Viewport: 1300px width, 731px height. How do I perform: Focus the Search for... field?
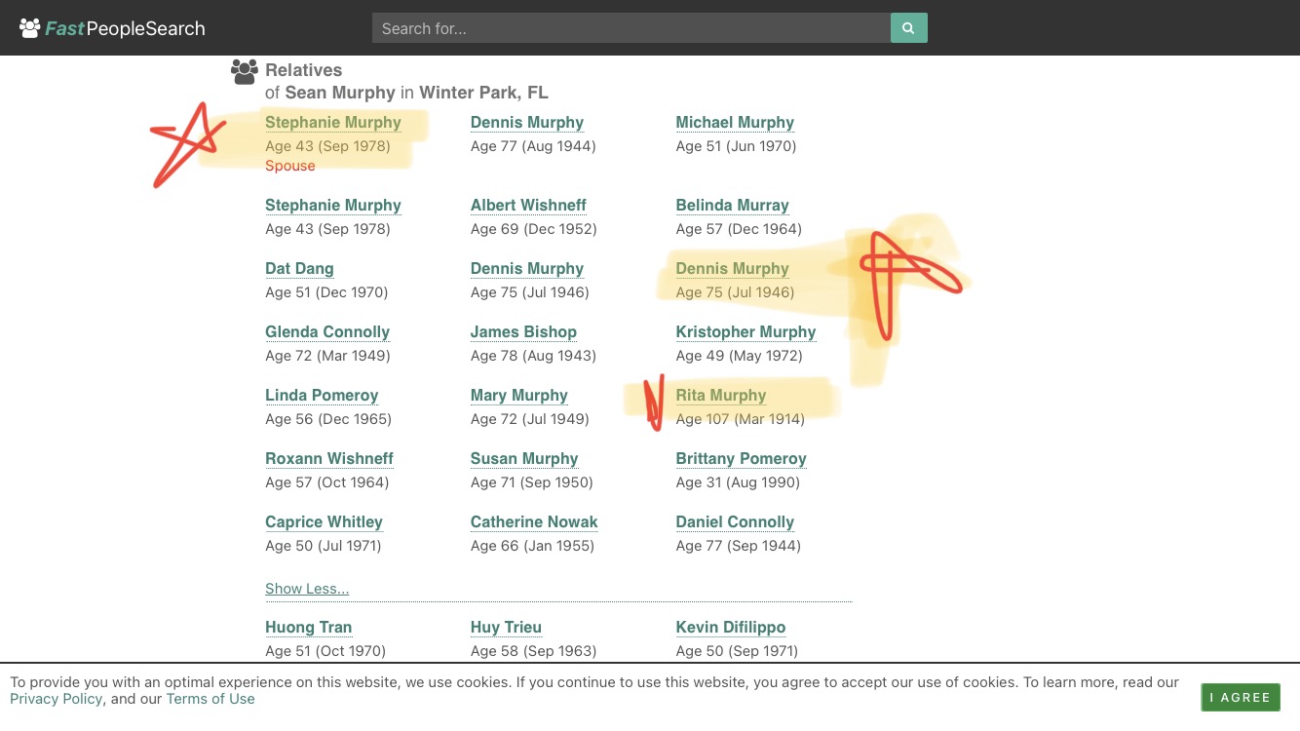[631, 28]
